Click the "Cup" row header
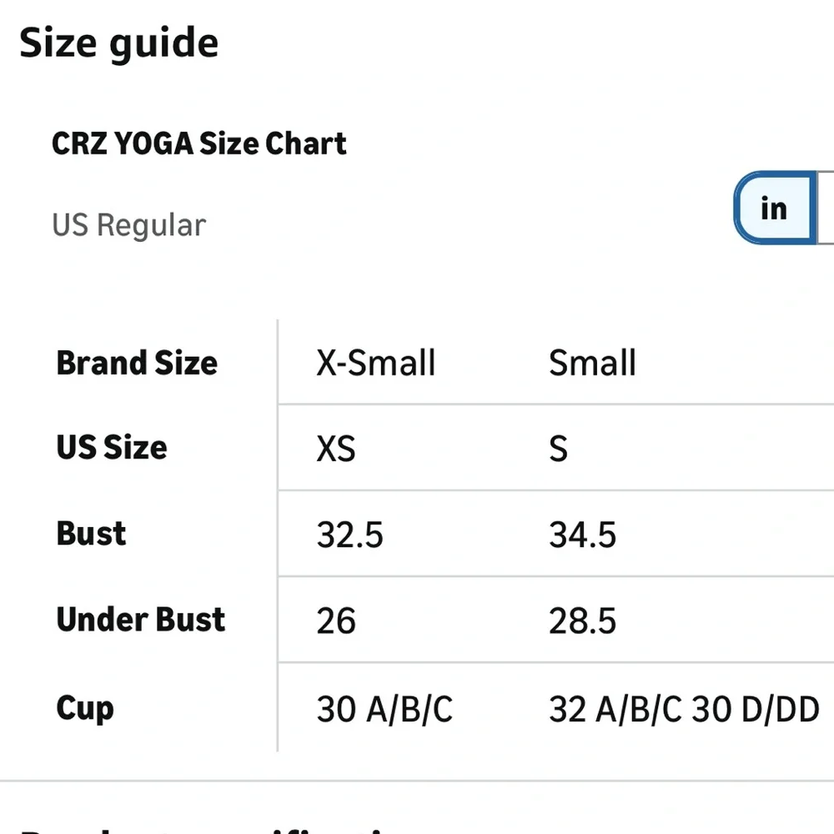 (85, 708)
